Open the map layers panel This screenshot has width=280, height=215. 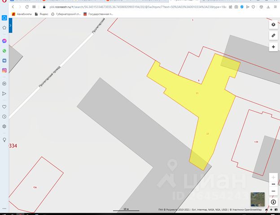(273, 25)
